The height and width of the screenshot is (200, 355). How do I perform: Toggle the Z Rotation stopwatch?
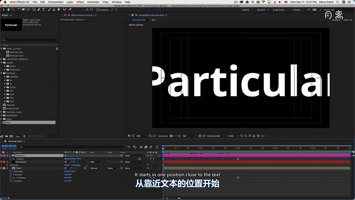pos(11,181)
